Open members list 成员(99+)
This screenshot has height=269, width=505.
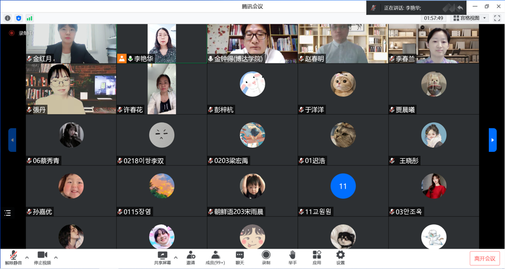tap(215, 257)
